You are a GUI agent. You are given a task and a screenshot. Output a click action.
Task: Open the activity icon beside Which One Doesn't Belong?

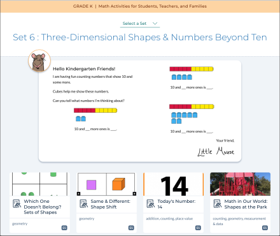(x=17, y=203)
